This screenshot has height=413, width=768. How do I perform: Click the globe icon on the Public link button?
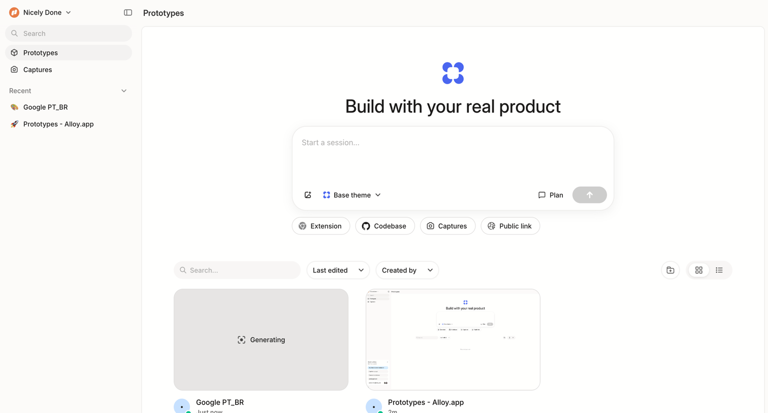point(491,226)
